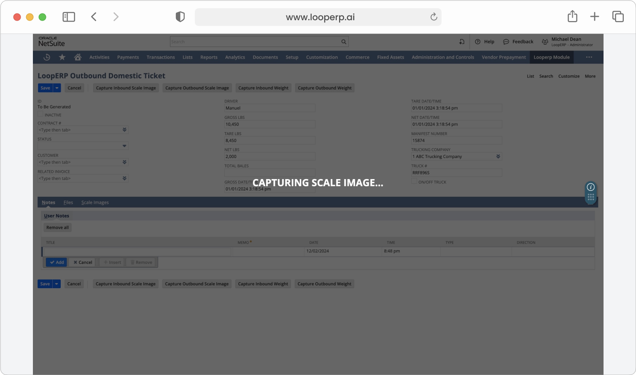Open the Looperp Module menu

pyautogui.click(x=552, y=57)
